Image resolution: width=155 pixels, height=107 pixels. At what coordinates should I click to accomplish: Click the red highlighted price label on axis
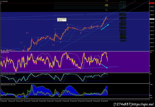152,3
